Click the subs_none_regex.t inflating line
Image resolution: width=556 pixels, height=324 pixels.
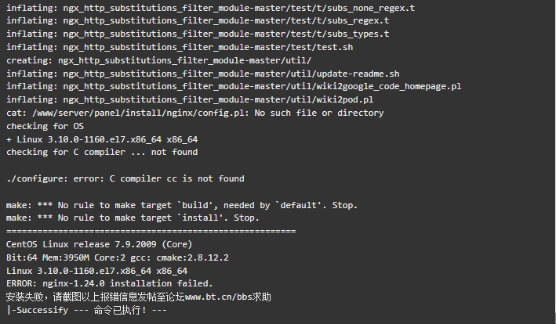click(211, 8)
